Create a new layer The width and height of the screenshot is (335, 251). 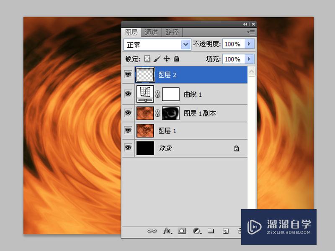tap(226, 231)
